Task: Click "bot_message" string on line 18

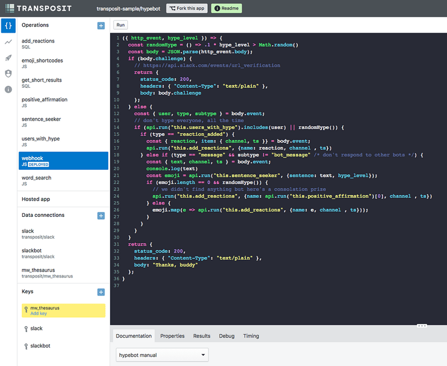Action: point(291,155)
